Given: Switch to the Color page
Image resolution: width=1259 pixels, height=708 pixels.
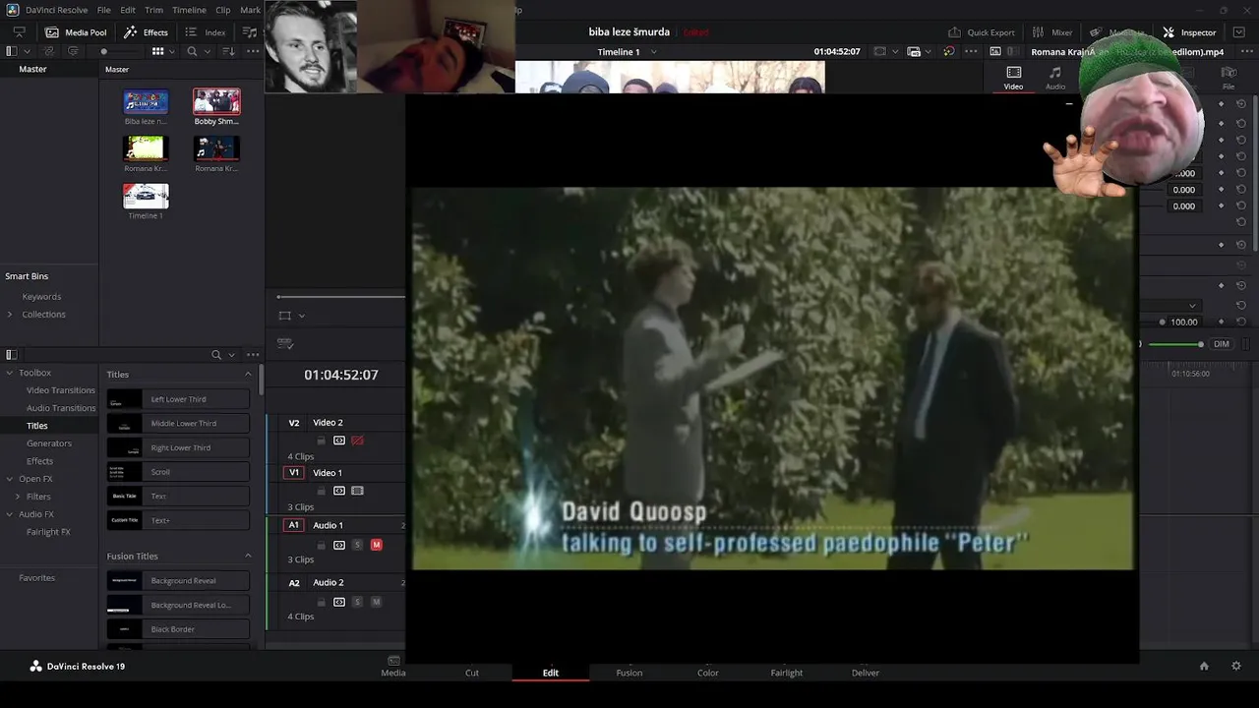Looking at the screenshot, I should coord(708,673).
